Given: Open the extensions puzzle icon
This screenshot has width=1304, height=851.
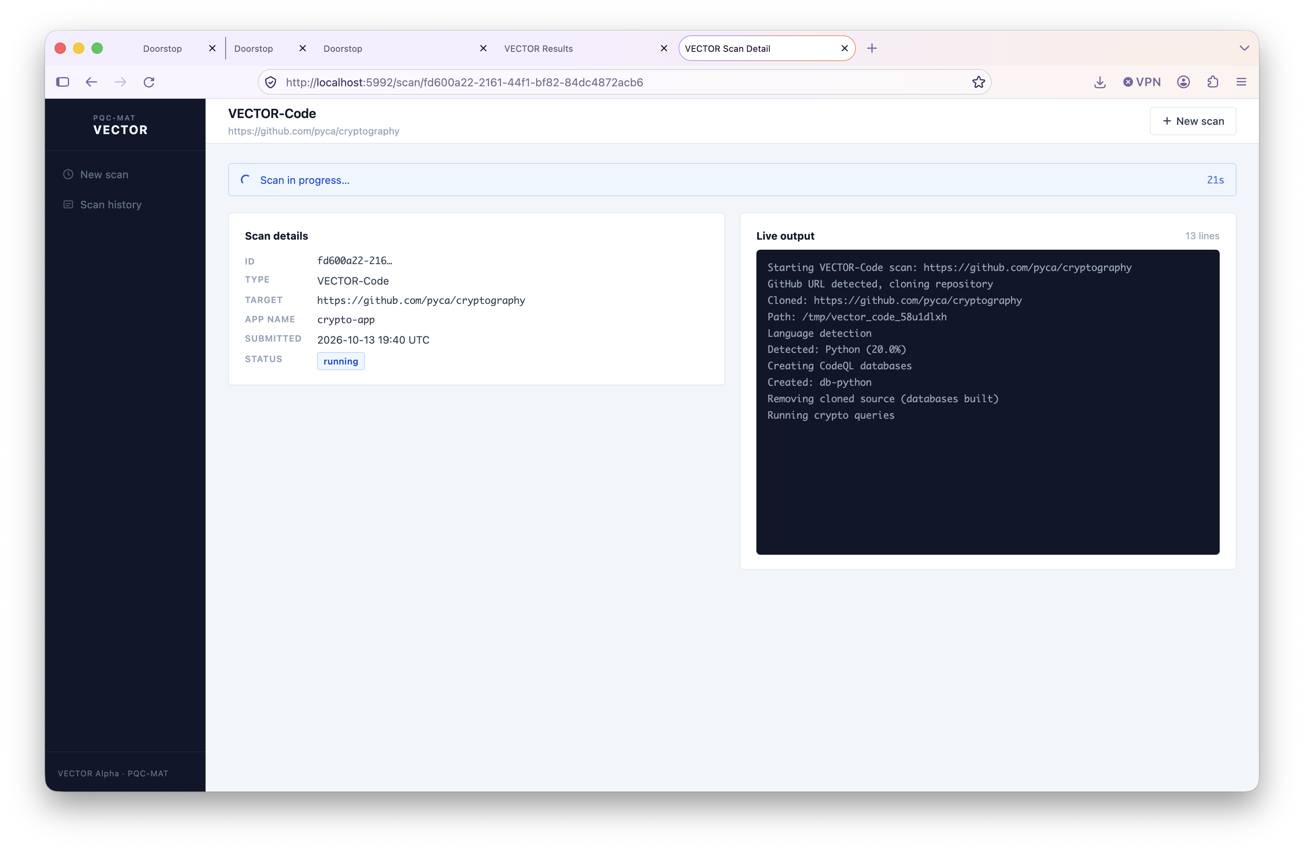Looking at the screenshot, I should point(1212,82).
